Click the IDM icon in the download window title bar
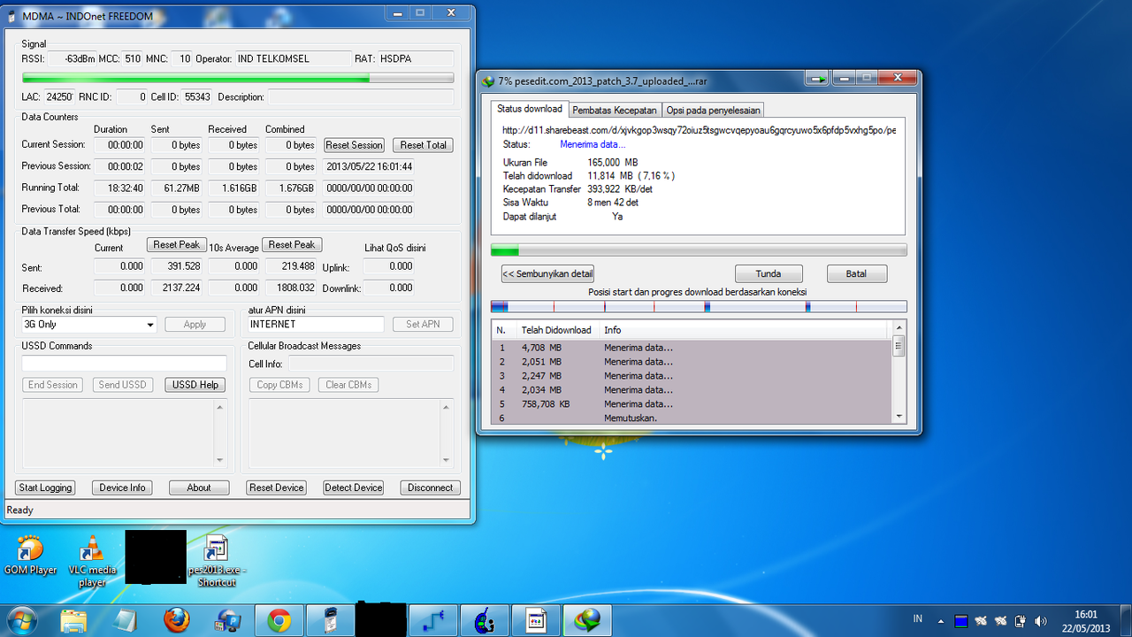 coord(488,81)
